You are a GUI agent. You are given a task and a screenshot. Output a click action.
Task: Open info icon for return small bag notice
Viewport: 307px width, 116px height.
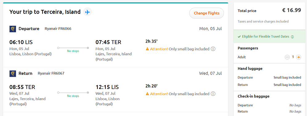pos(213,94)
